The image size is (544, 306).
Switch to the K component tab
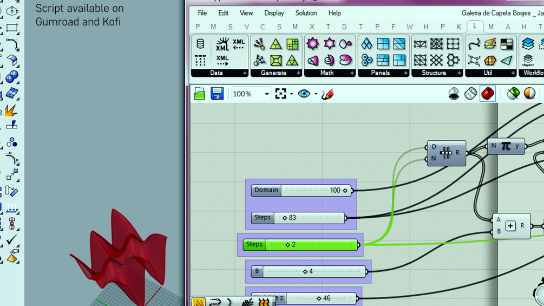459,27
